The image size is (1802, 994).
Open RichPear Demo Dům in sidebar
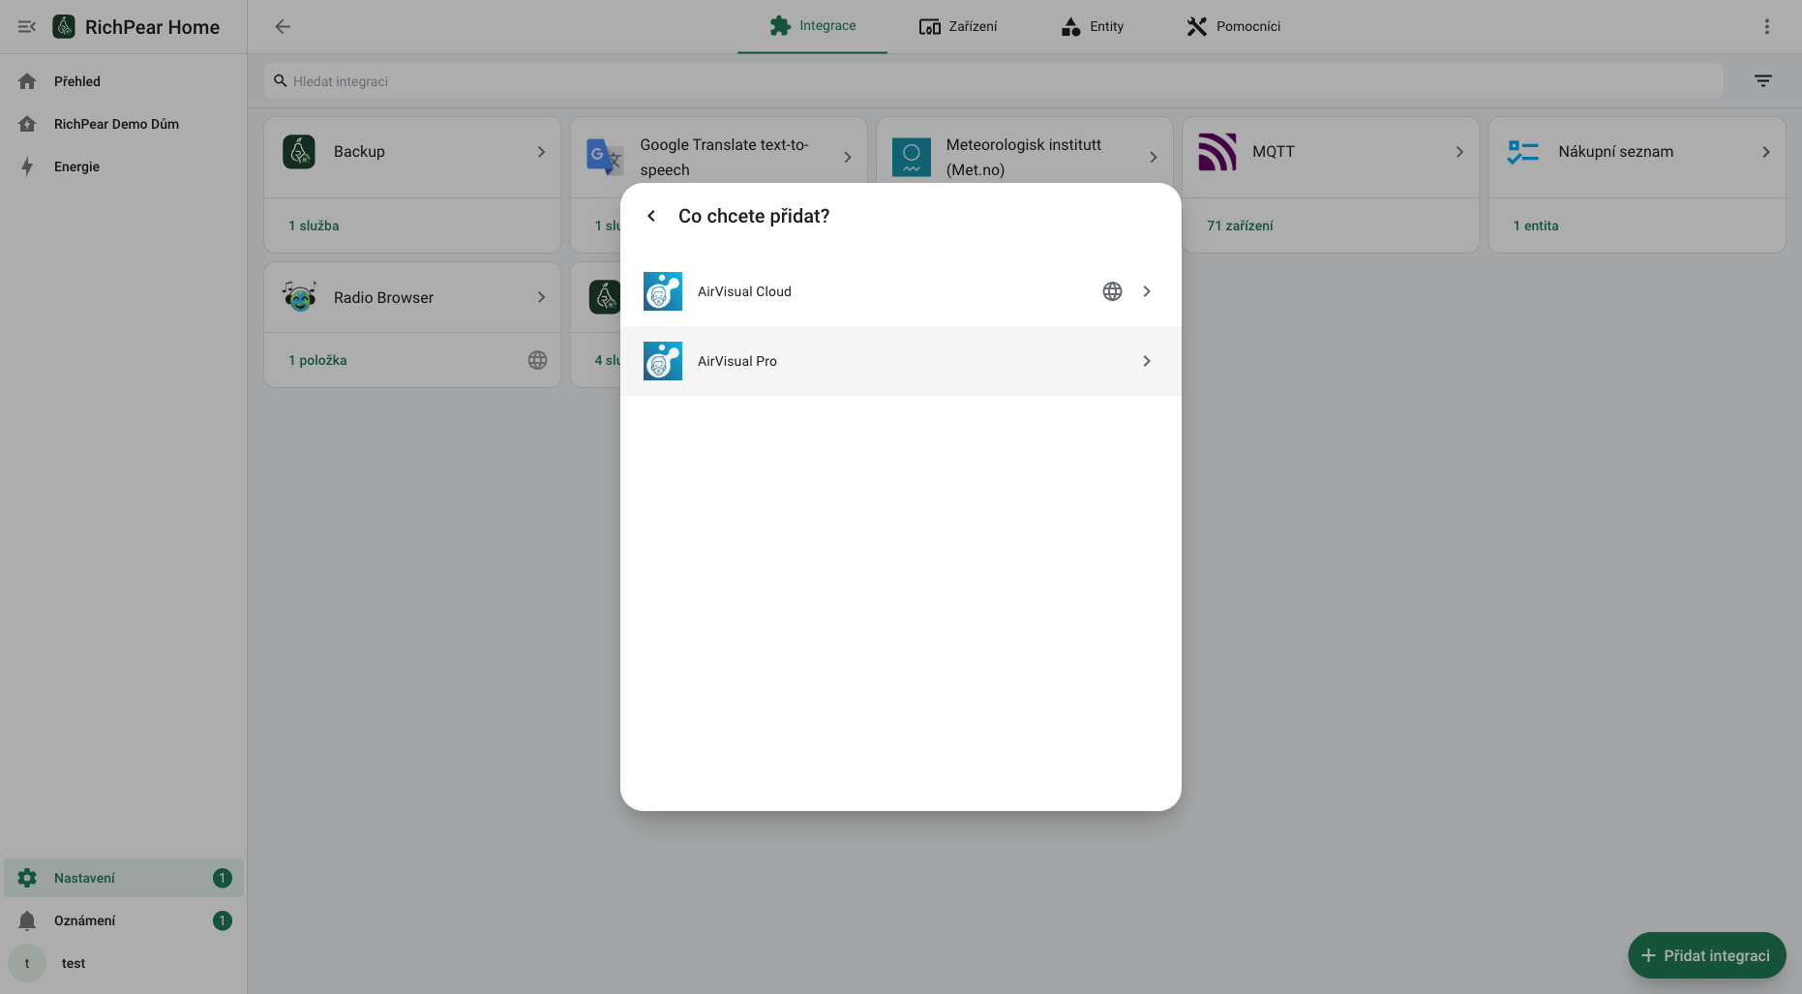tap(124, 124)
